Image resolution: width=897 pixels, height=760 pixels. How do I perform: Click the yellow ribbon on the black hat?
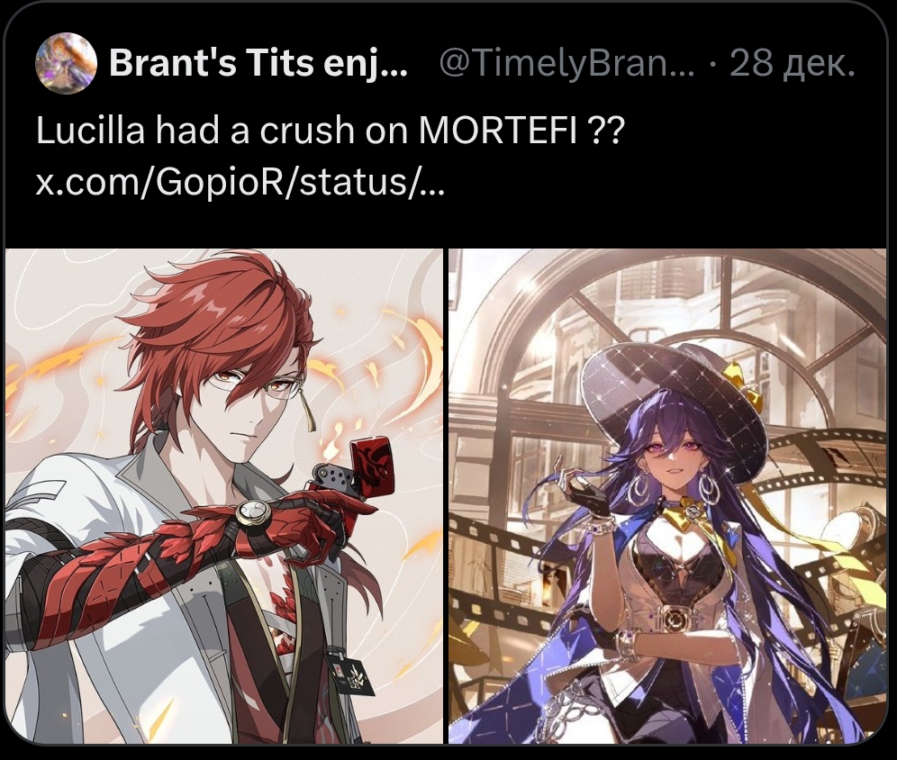point(744,378)
